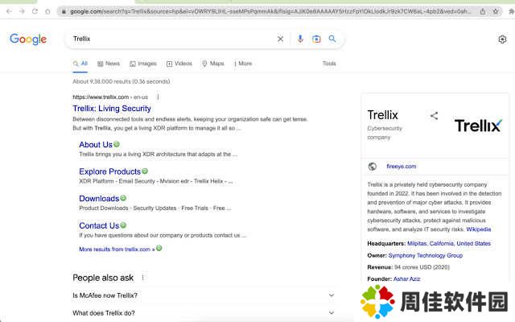Open "Trellix: Living Security" result link

(x=112, y=108)
